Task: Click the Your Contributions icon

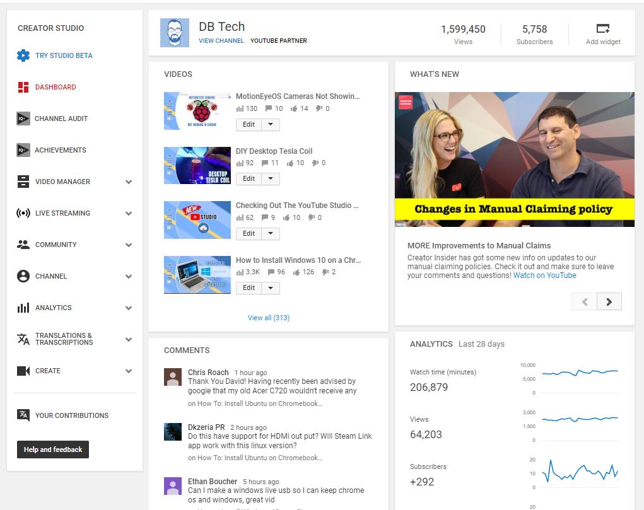Action: (x=23, y=415)
